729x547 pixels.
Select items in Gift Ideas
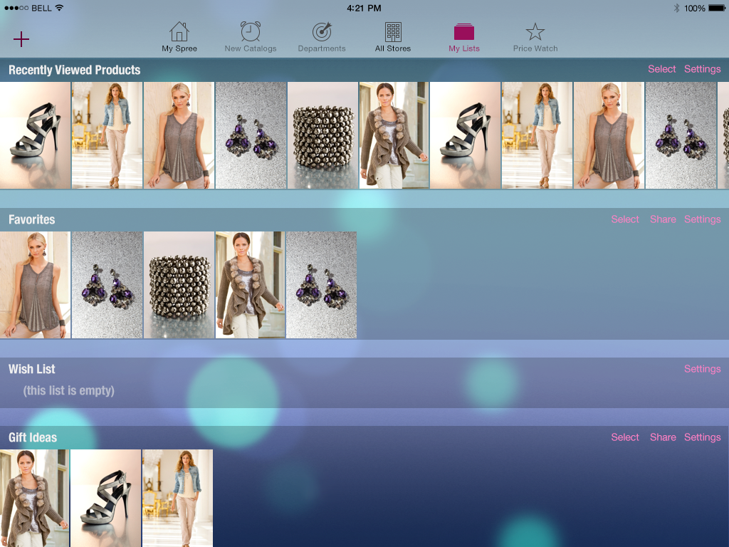(x=625, y=437)
